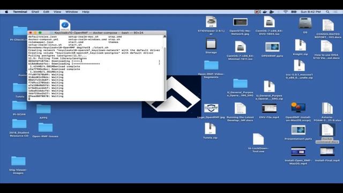Open the Apple menu

(6, 12)
